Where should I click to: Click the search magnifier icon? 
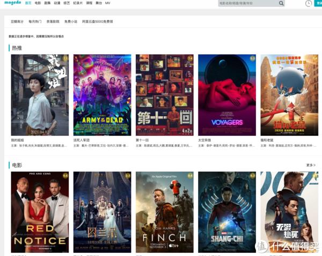281,3
